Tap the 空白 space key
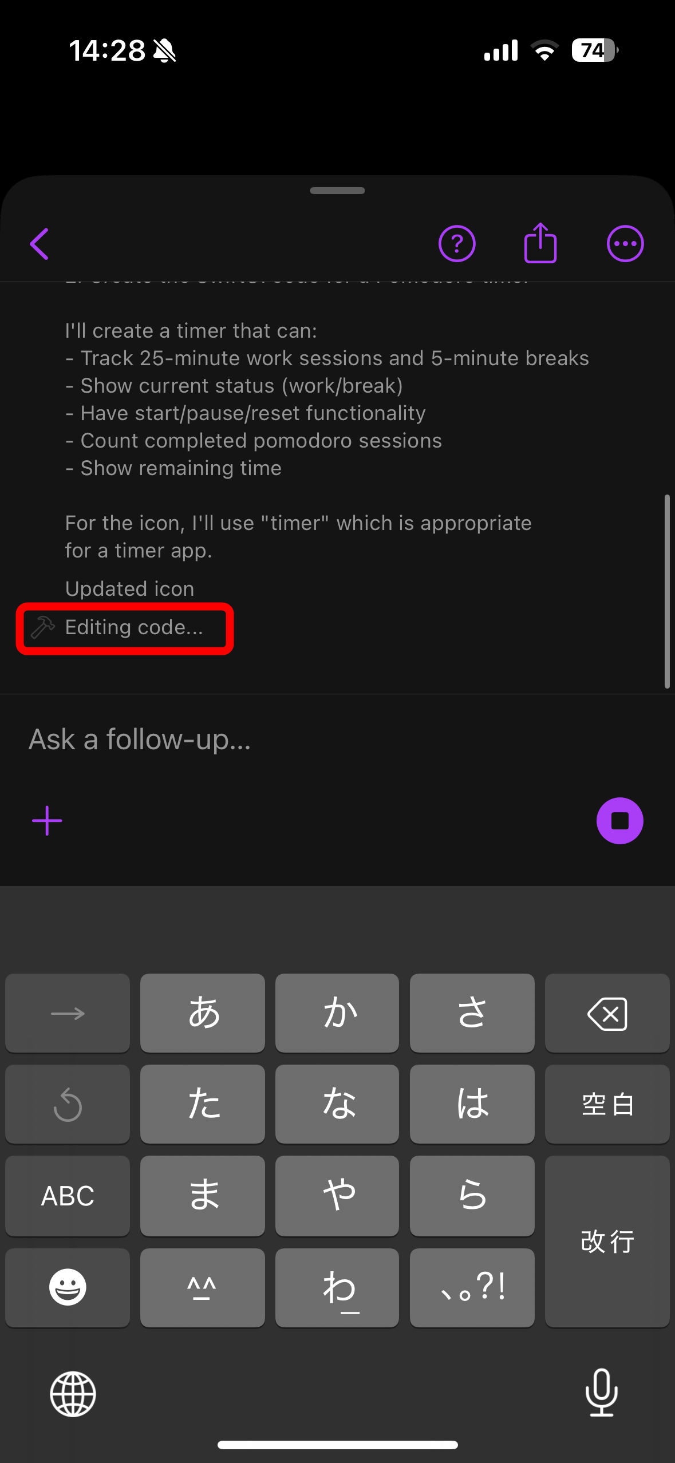 click(607, 1104)
